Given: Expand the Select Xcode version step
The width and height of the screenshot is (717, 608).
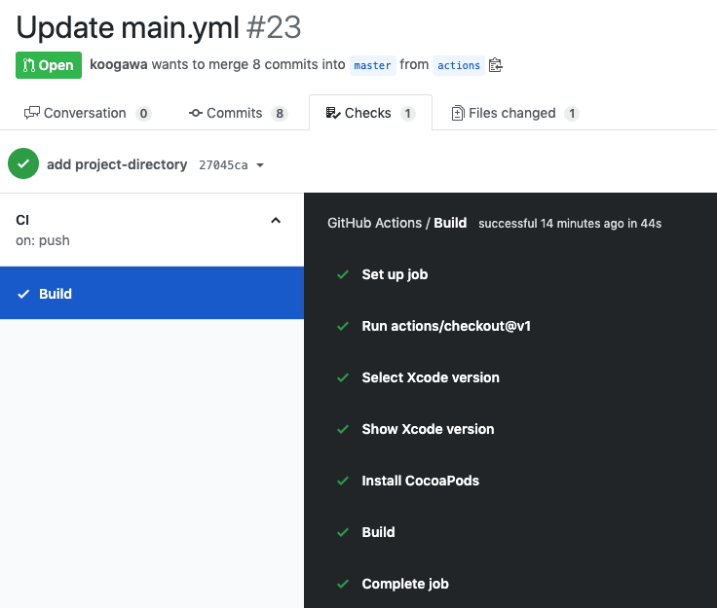Looking at the screenshot, I should [x=431, y=377].
